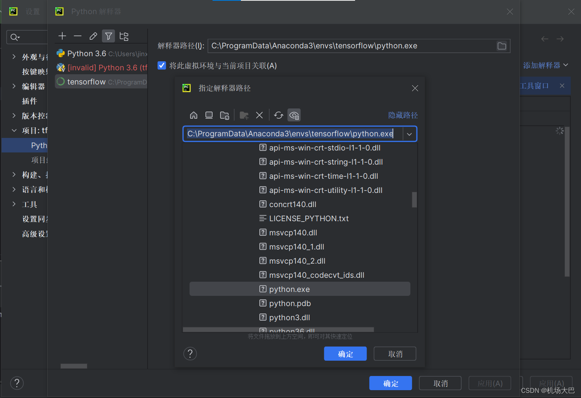This screenshot has height=398, width=581.
Task: Select invalid Python 3.6 interpreter entry
Action: tap(101, 68)
